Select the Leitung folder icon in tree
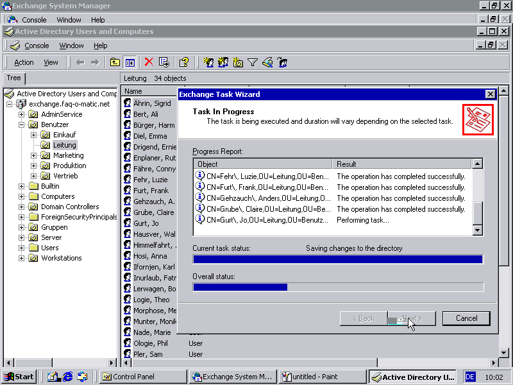The width and height of the screenshot is (513, 385). pos(46,145)
